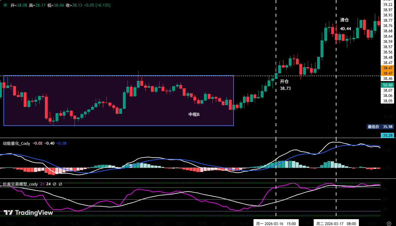Click the TradingView logo
The height and width of the screenshot is (226, 396).
(x=28, y=213)
